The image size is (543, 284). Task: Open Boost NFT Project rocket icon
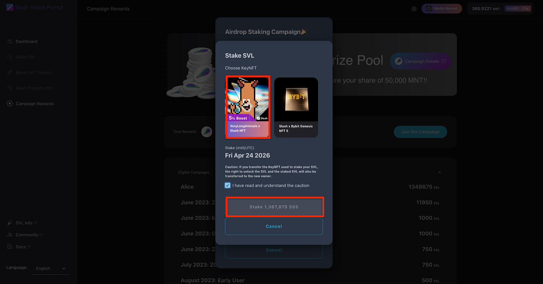pyautogui.click(x=9, y=72)
